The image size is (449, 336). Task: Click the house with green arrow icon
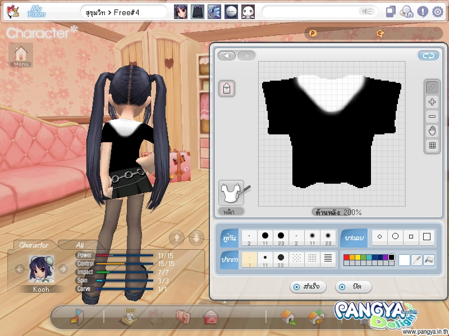pos(289,318)
